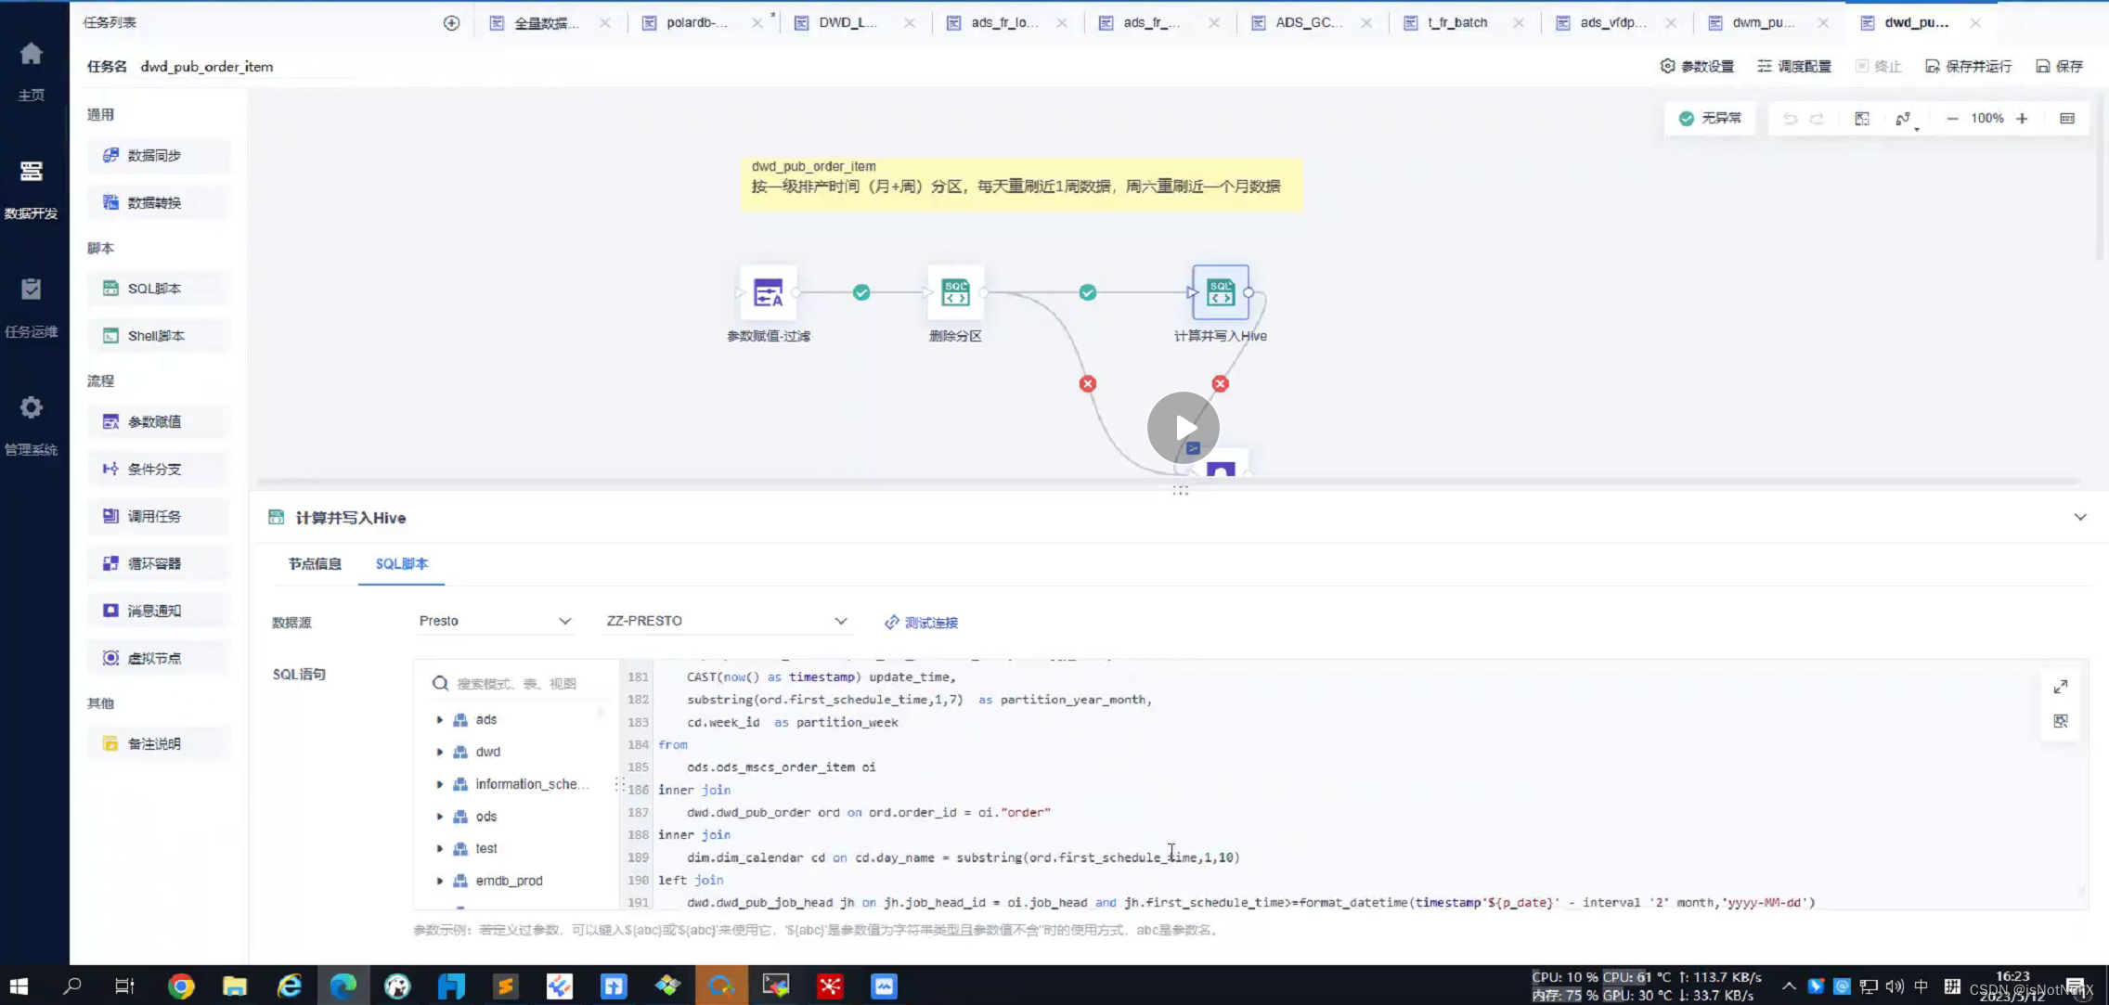Select the 参数赋值 flow component

pyautogui.click(x=159, y=421)
